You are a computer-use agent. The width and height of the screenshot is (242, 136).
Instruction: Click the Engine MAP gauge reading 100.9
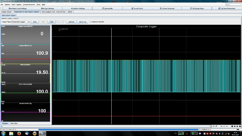[25, 54]
